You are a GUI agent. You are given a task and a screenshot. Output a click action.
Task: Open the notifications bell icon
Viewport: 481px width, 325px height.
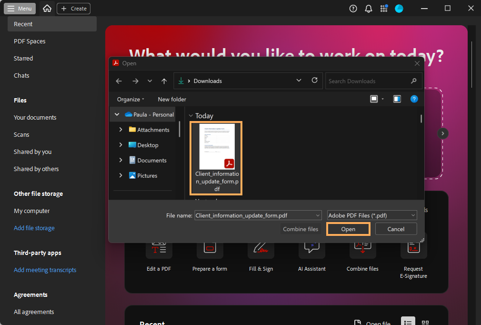(x=368, y=9)
